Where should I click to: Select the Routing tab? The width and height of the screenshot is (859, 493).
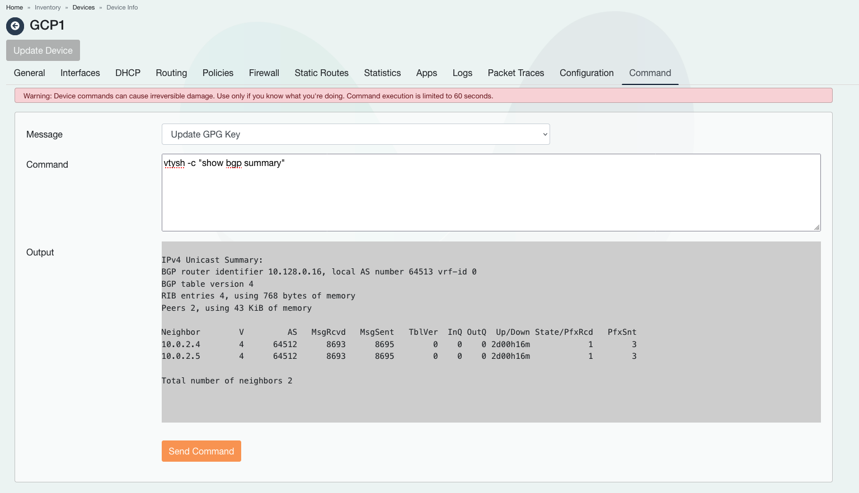tap(171, 73)
